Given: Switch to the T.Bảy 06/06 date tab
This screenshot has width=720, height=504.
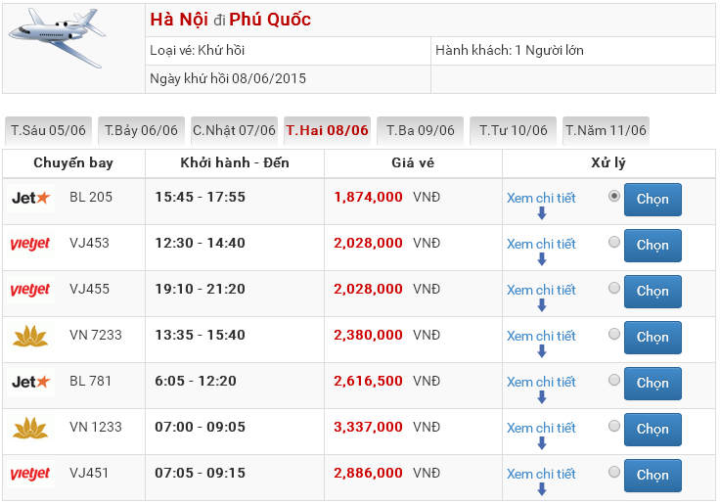Looking at the screenshot, I should point(141,131).
